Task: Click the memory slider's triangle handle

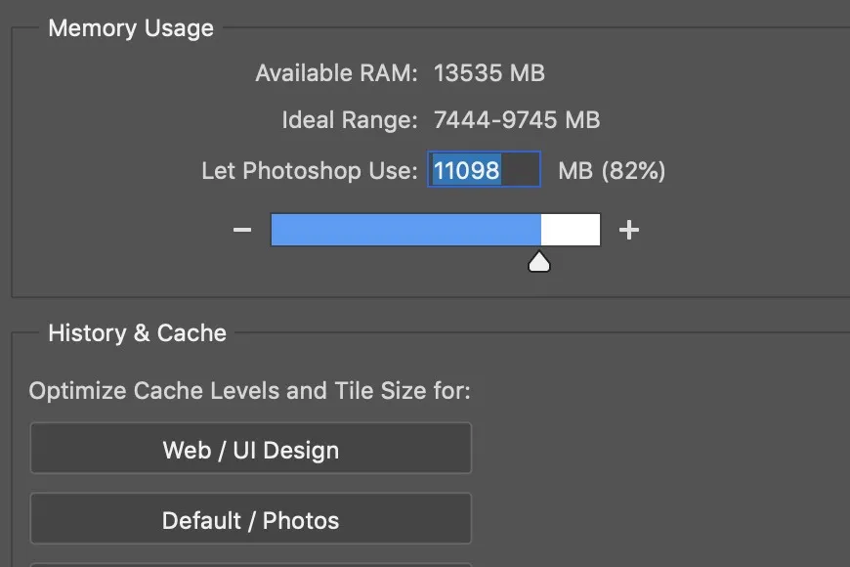Action: click(x=538, y=261)
